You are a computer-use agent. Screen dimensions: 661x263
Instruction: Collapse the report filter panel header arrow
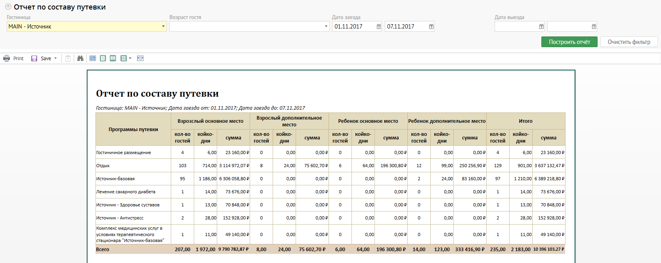[x=8, y=7]
